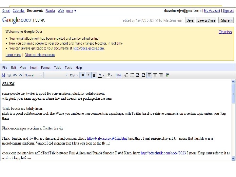Open the Reader link

[x=50, y=11]
